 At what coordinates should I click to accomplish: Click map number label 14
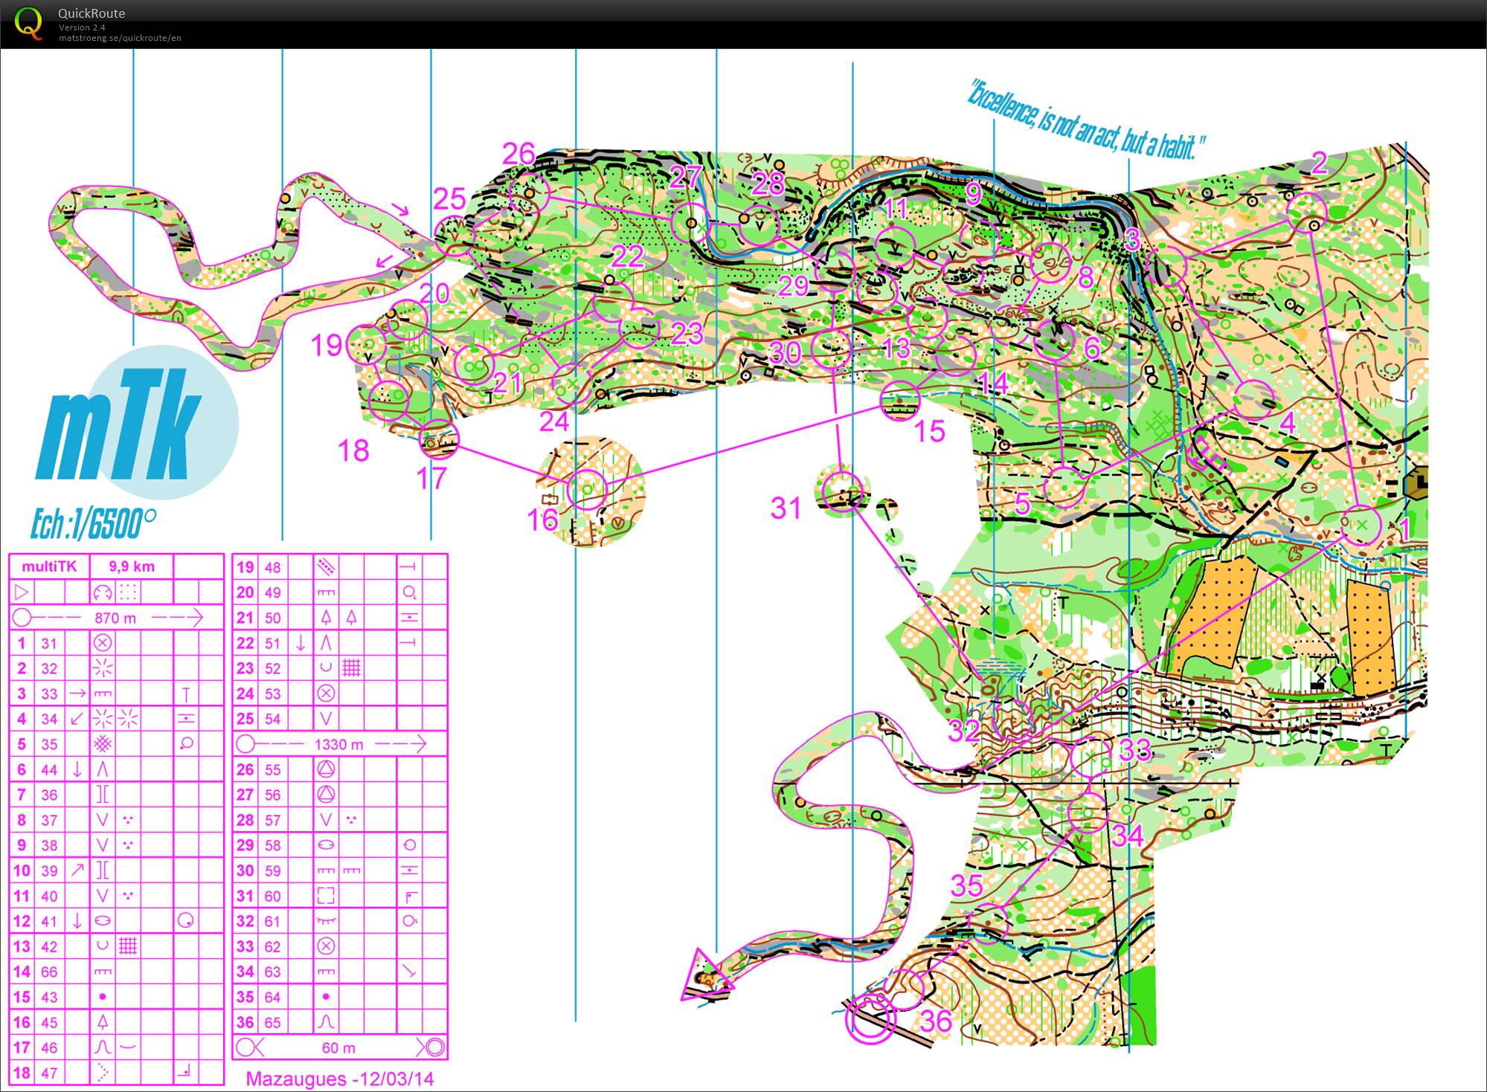tap(992, 384)
